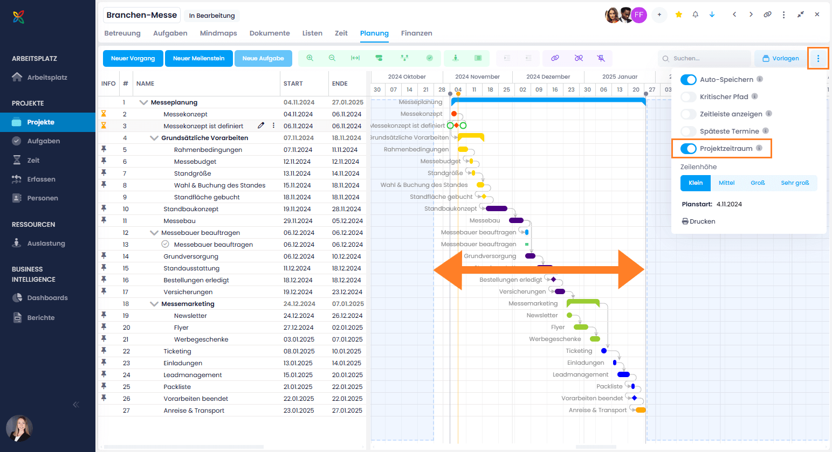The image size is (832, 452).
Task: Click Neuer Meilenstein button
Action: [x=199, y=58]
